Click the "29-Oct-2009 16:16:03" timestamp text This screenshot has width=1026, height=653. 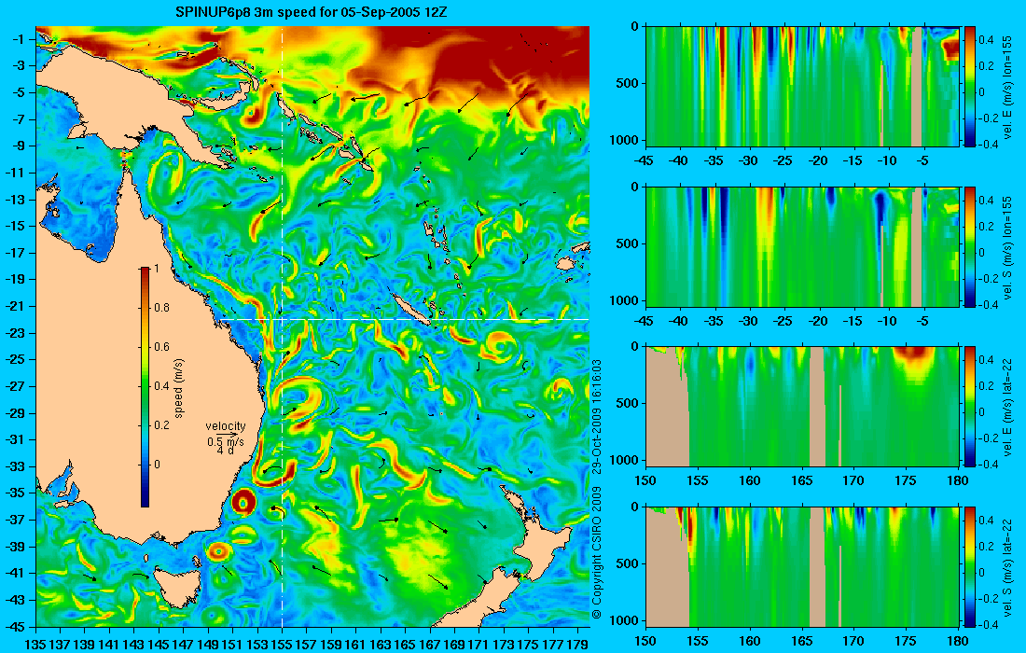[x=597, y=419]
